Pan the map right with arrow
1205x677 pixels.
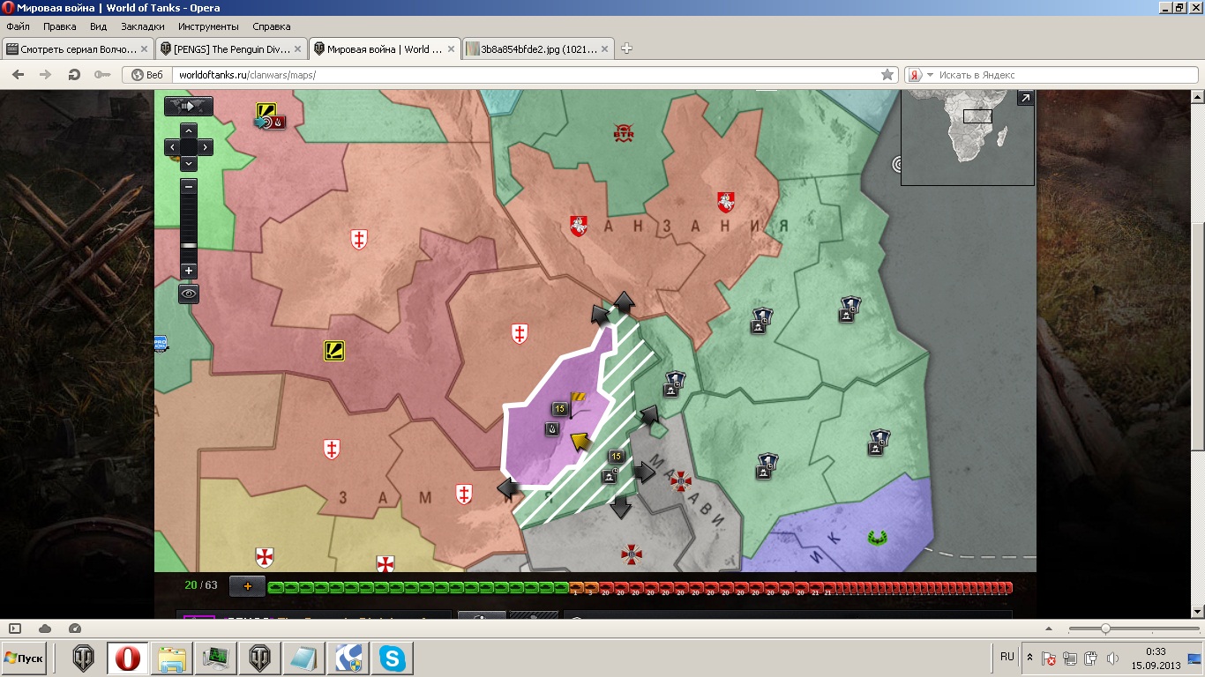click(206, 147)
